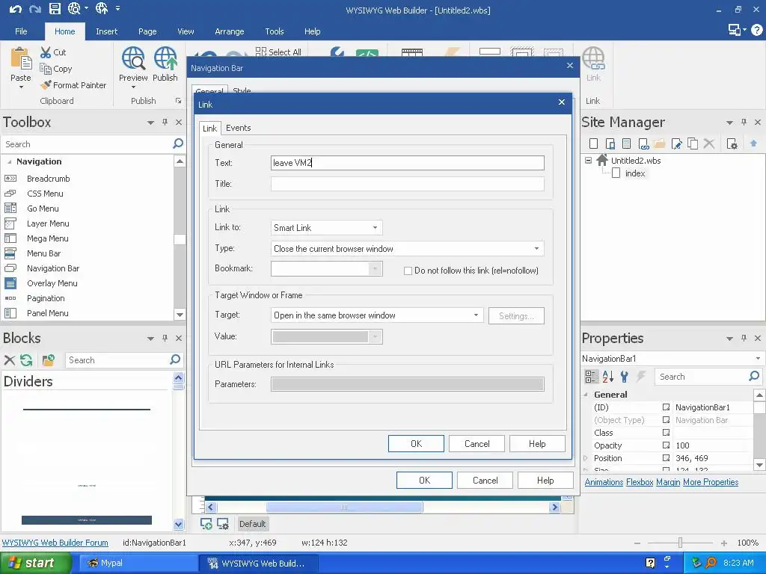The height and width of the screenshot is (574, 766).
Task: Toggle the box beside the Opacity property
Action: coord(666,445)
